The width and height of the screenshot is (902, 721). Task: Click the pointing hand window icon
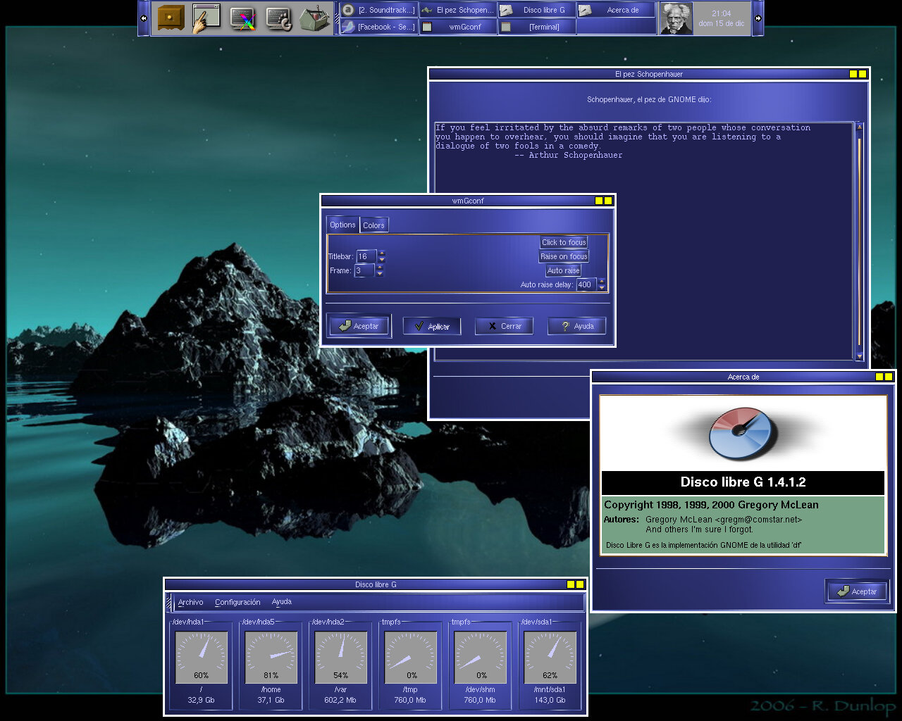coord(206,18)
